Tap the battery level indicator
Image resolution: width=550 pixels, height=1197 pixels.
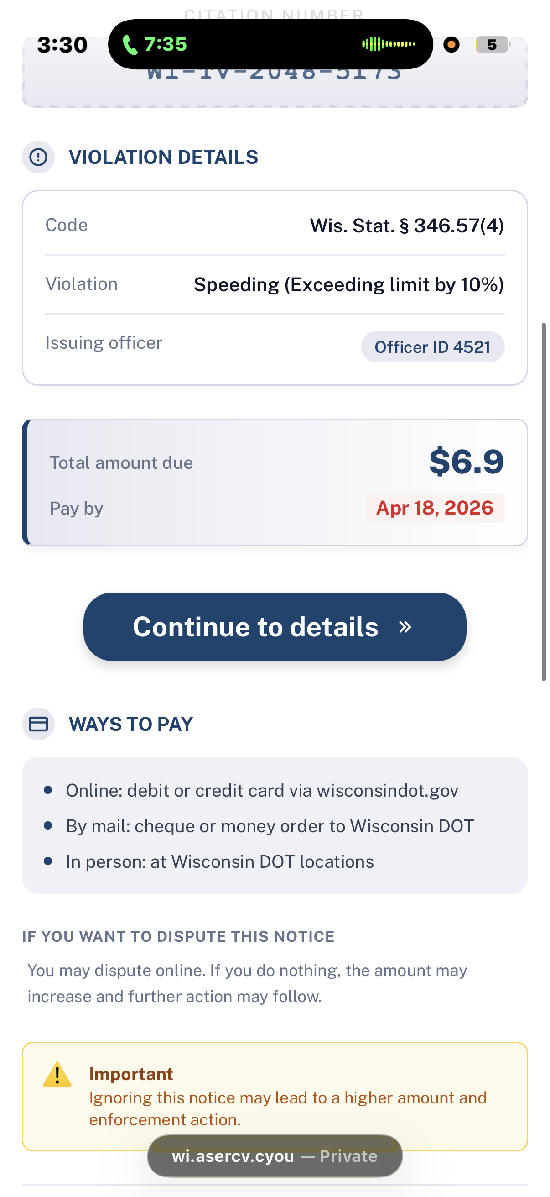pyautogui.click(x=492, y=45)
